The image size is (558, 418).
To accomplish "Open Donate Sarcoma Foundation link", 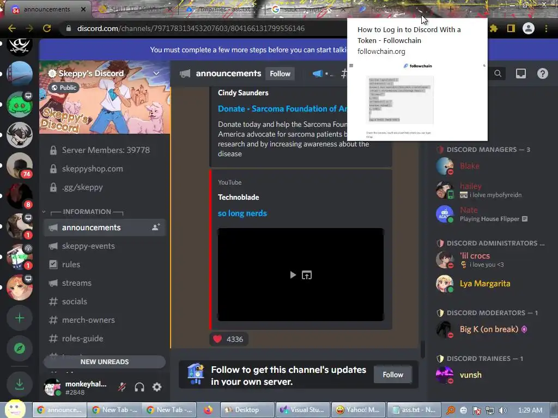I will click(x=282, y=109).
